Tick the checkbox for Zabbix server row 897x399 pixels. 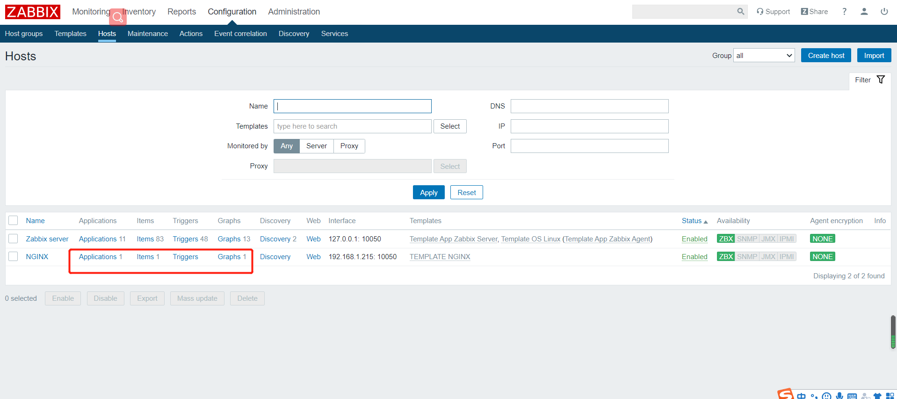(13, 239)
